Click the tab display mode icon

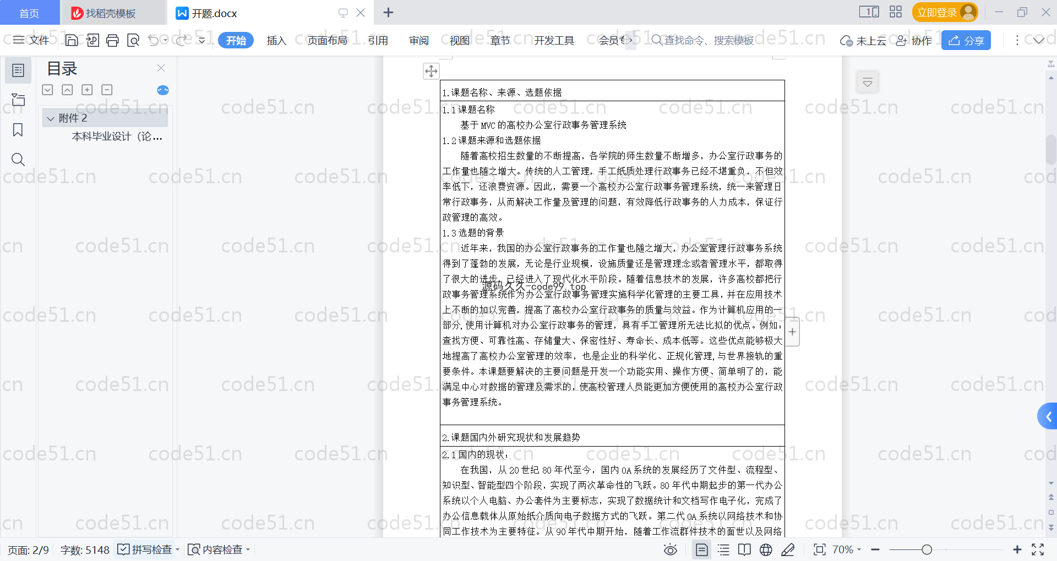click(x=343, y=13)
